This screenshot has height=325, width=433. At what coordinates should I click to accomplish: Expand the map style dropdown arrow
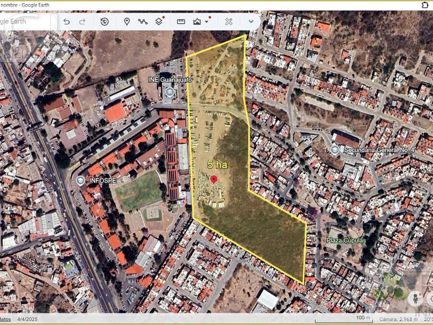207,22
